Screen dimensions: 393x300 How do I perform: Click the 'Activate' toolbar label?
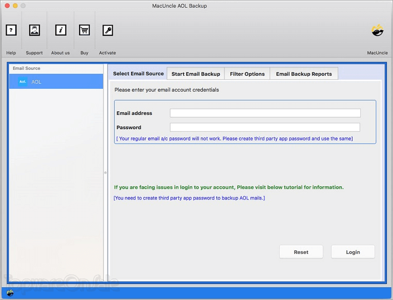107,53
